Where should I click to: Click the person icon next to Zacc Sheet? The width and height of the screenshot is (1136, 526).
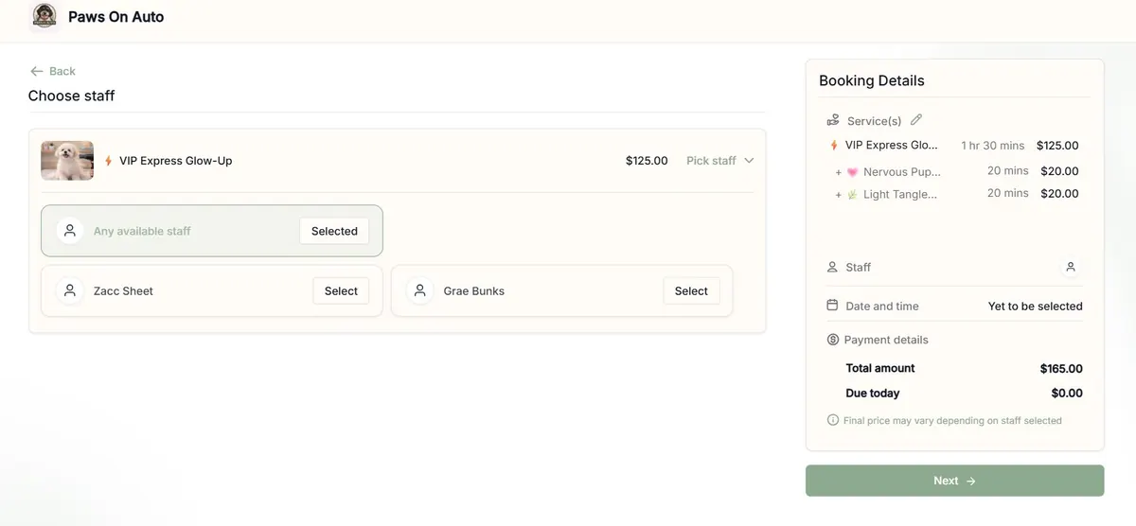pos(69,290)
